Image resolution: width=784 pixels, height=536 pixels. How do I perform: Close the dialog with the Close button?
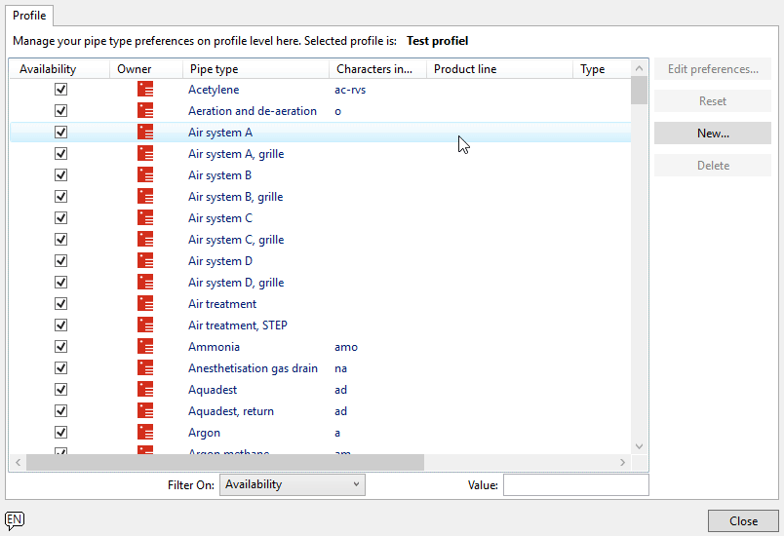743,521
